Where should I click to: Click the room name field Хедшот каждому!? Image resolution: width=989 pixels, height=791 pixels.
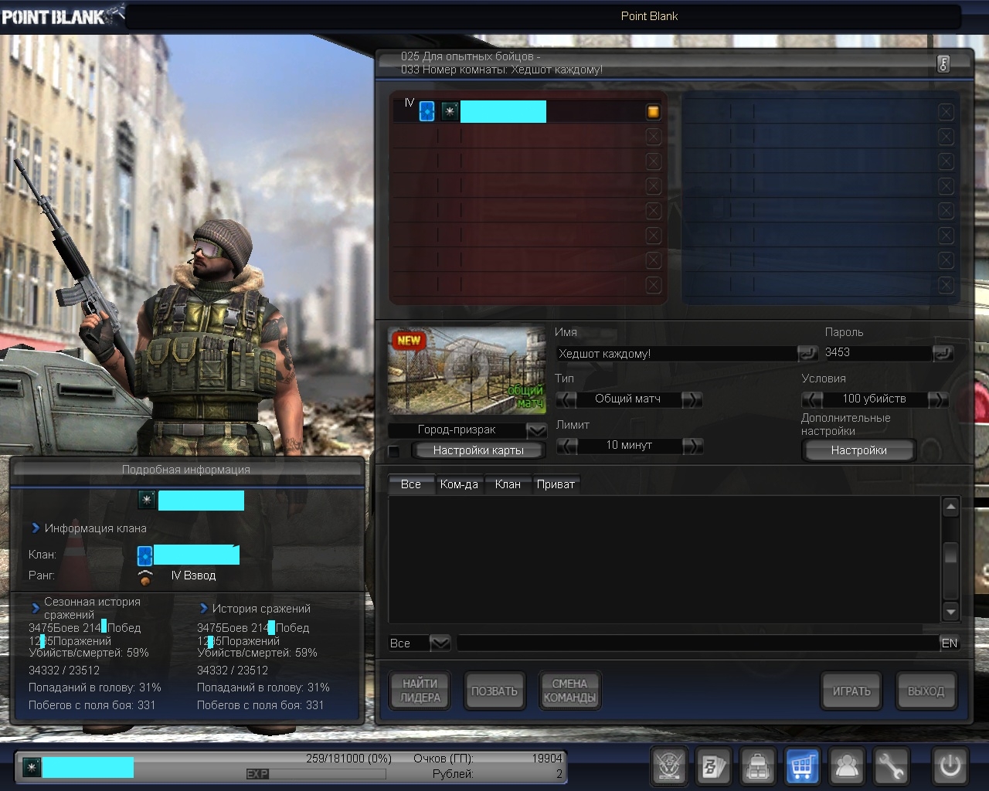click(x=676, y=354)
